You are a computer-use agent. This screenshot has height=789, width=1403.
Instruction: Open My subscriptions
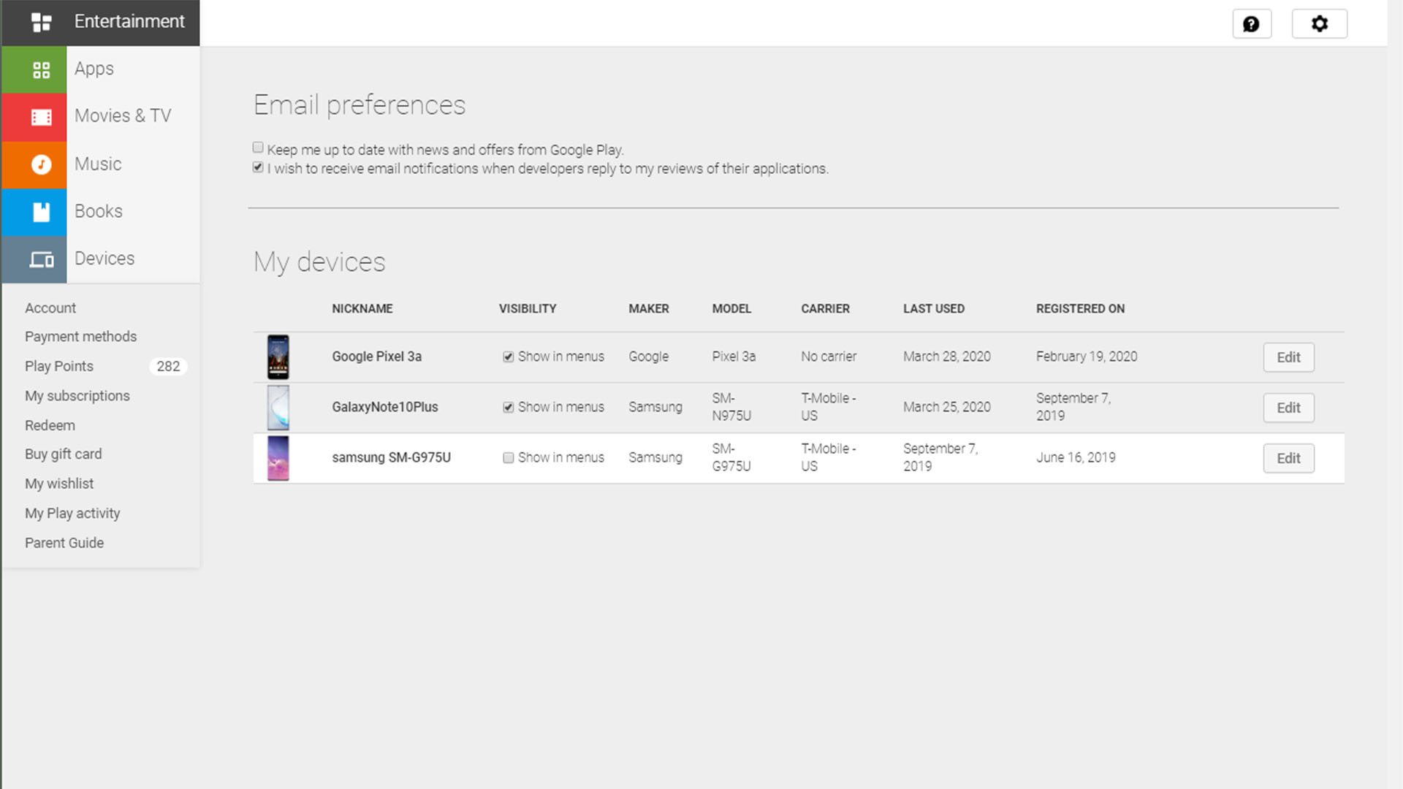(77, 396)
